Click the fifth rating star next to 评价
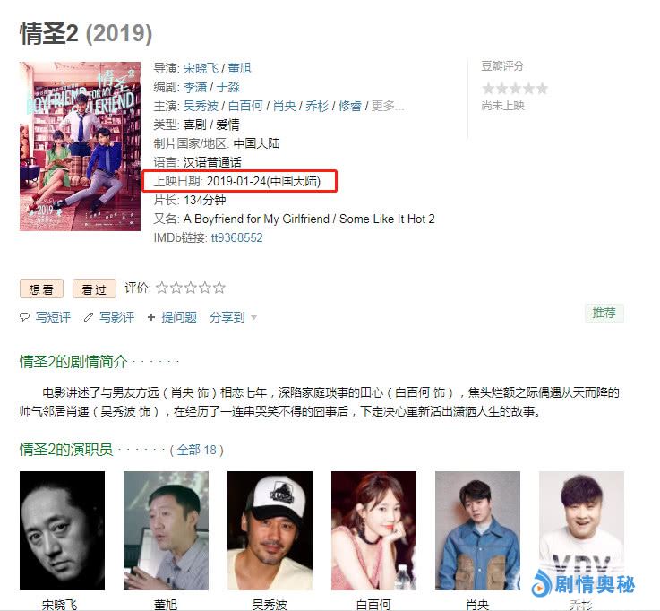660x611 pixels. coord(219,288)
